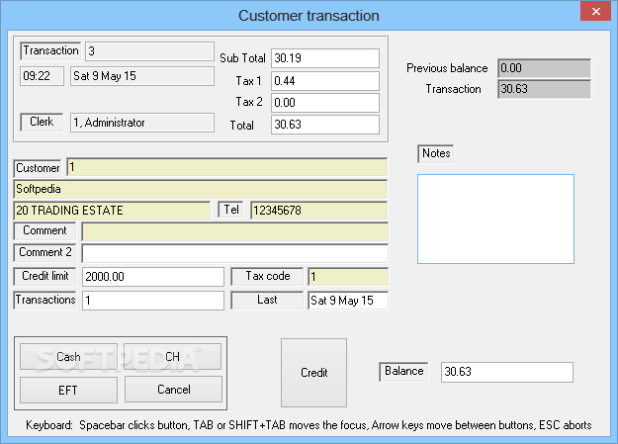Click the Transaction label button
The width and height of the screenshot is (618, 444).
pos(50,50)
